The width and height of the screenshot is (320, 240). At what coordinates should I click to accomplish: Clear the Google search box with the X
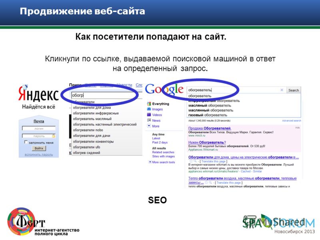282,90
